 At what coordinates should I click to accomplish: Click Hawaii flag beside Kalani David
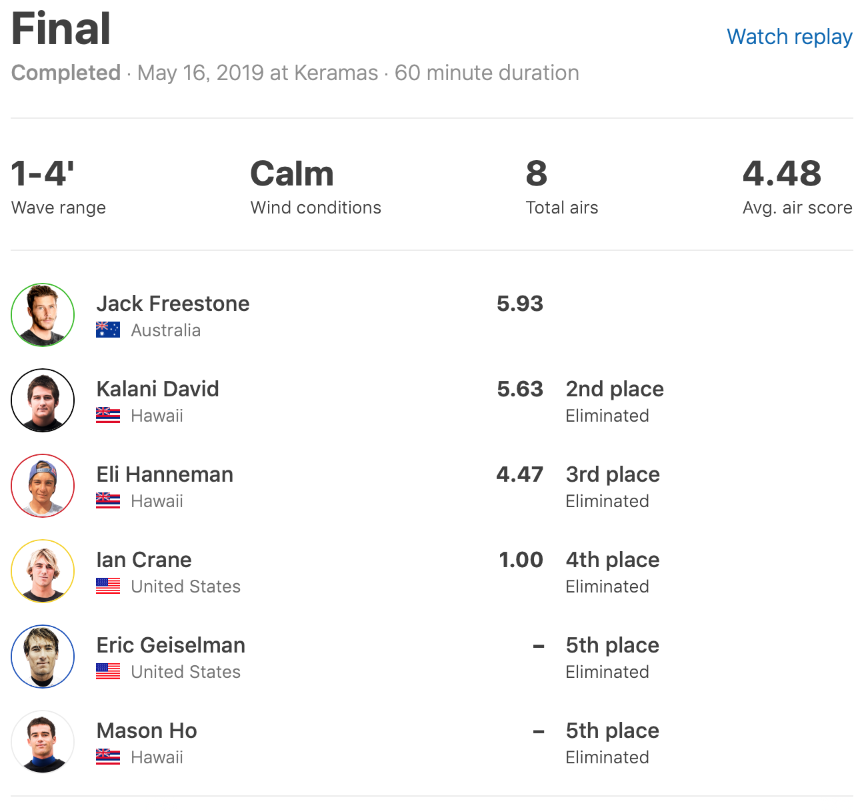[x=108, y=416]
